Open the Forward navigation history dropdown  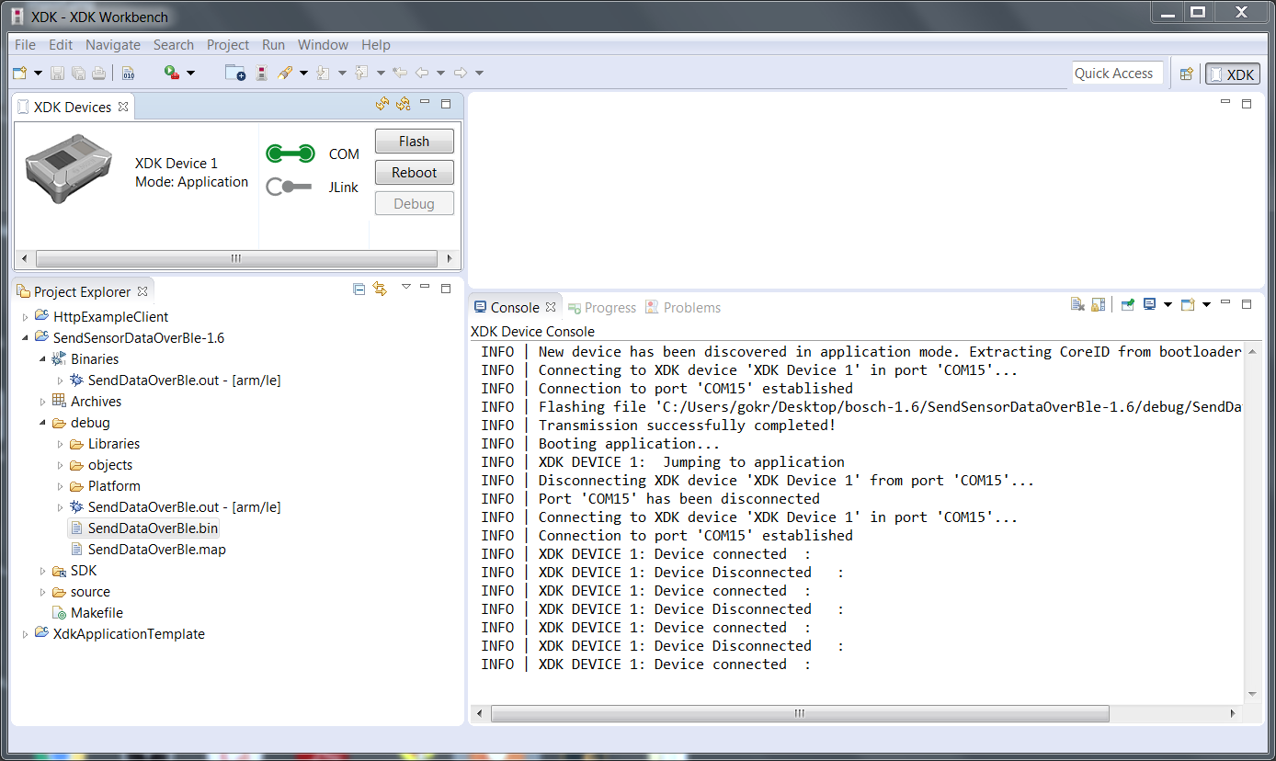[479, 73]
